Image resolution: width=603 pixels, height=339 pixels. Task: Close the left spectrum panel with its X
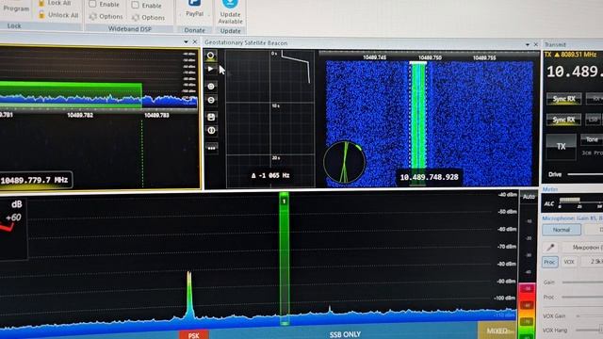pyautogui.click(x=195, y=41)
